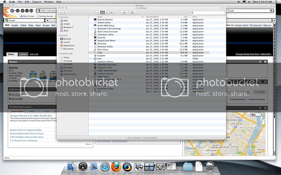This screenshot has height=175, width=281.
Task: Collapse the SEARCH FOR sidebar section
Action: (59, 54)
